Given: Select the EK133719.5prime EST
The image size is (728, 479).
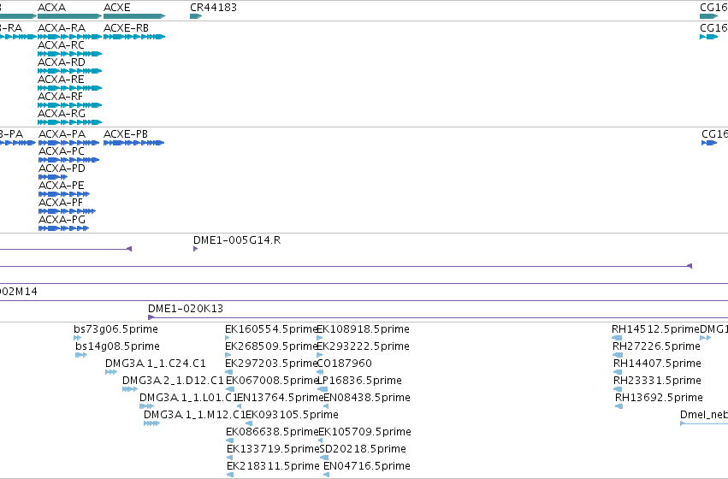Looking at the screenshot, I should pos(229,458).
